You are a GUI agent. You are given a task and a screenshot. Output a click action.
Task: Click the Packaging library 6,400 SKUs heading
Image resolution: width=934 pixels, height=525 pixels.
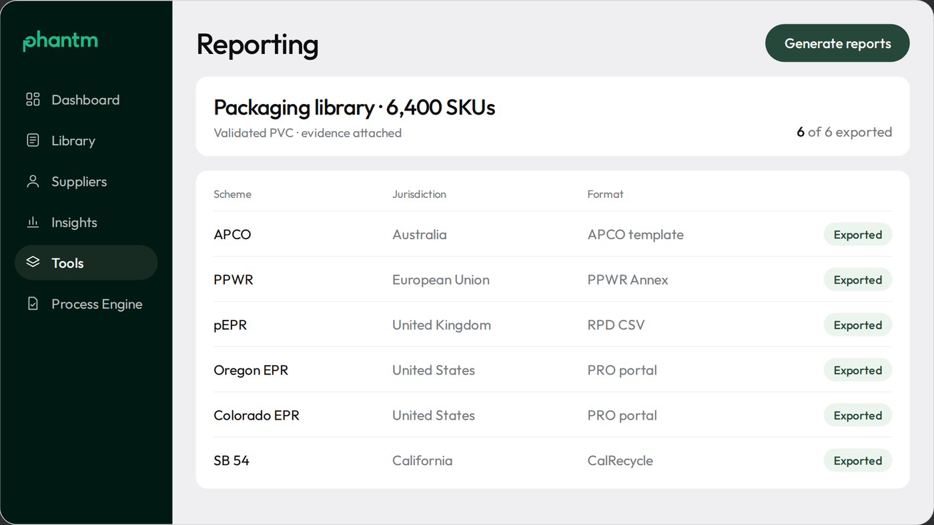point(354,108)
